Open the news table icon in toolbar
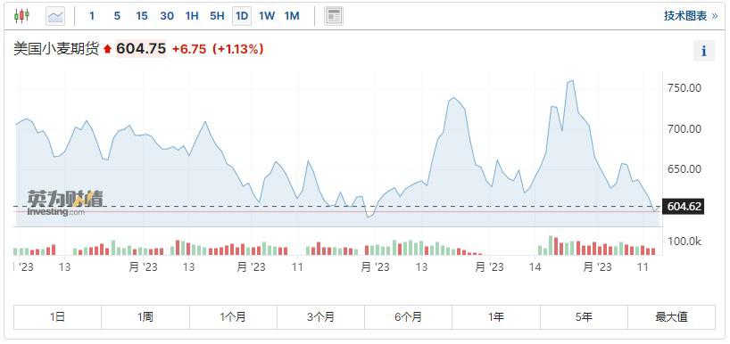The width and height of the screenshot is (730, 344). coord(334,16)
